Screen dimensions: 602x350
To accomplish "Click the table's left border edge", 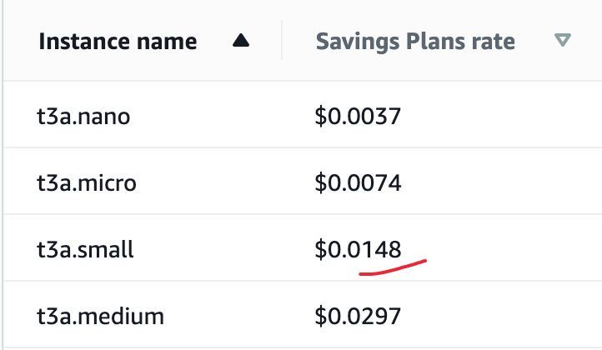I will 3,175.
